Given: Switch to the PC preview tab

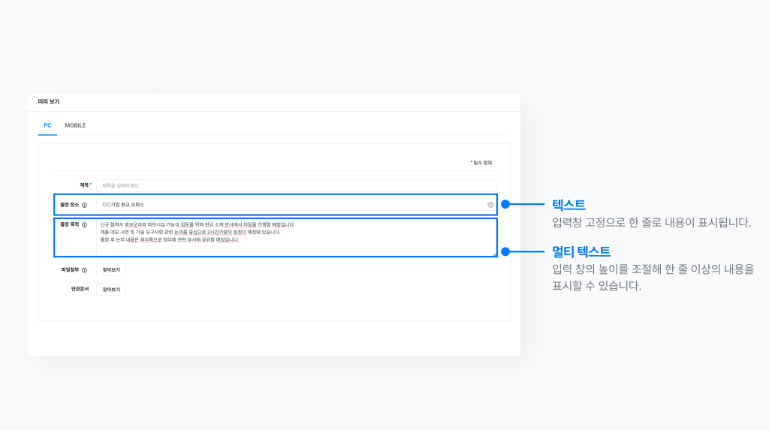Looking at the screenshot, I should [x=47, y=125].
